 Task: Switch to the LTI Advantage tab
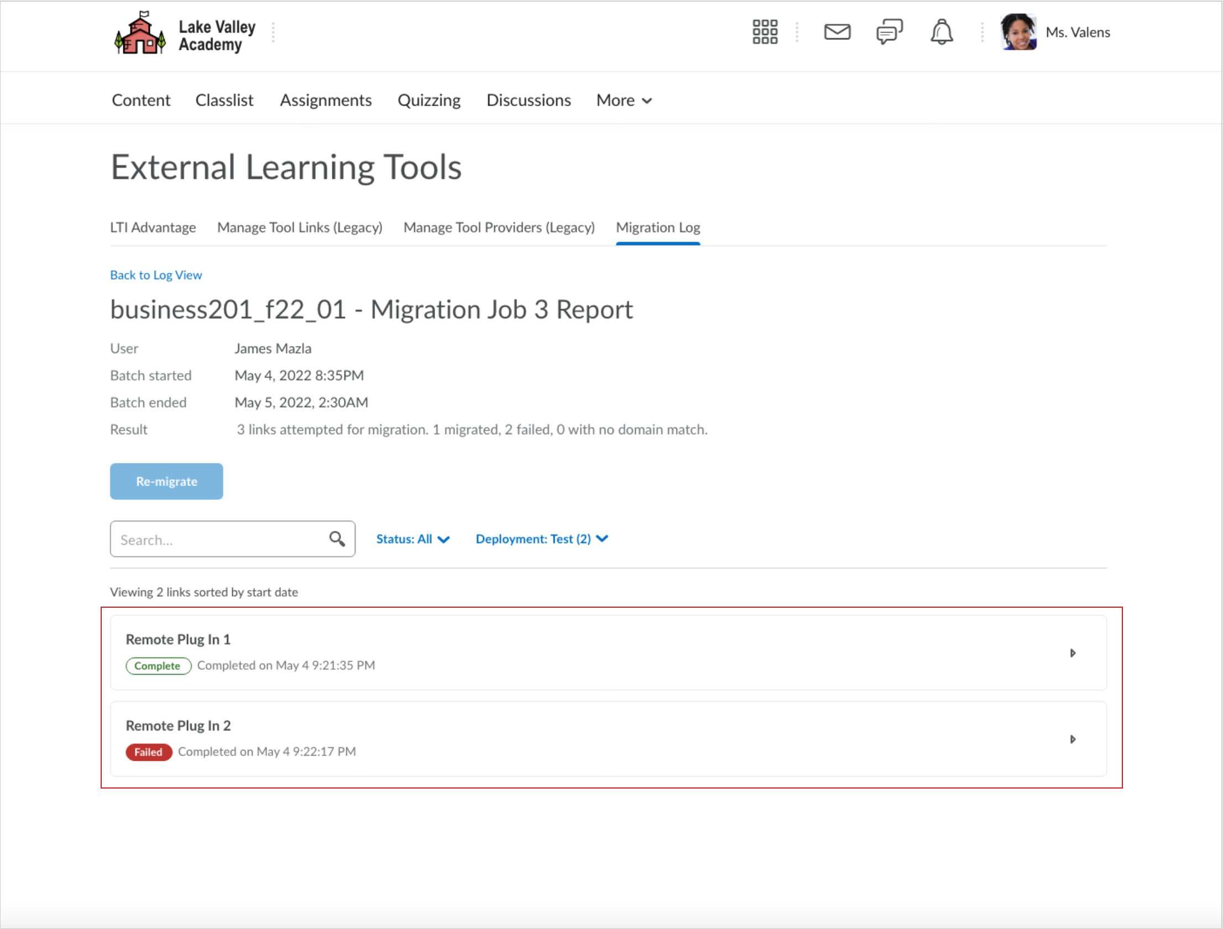point(153,227)
